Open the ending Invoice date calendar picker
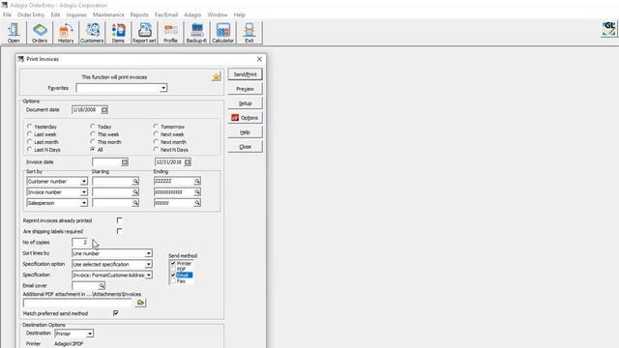The height and width of the screenshot is (348, 619). [188, 162]
